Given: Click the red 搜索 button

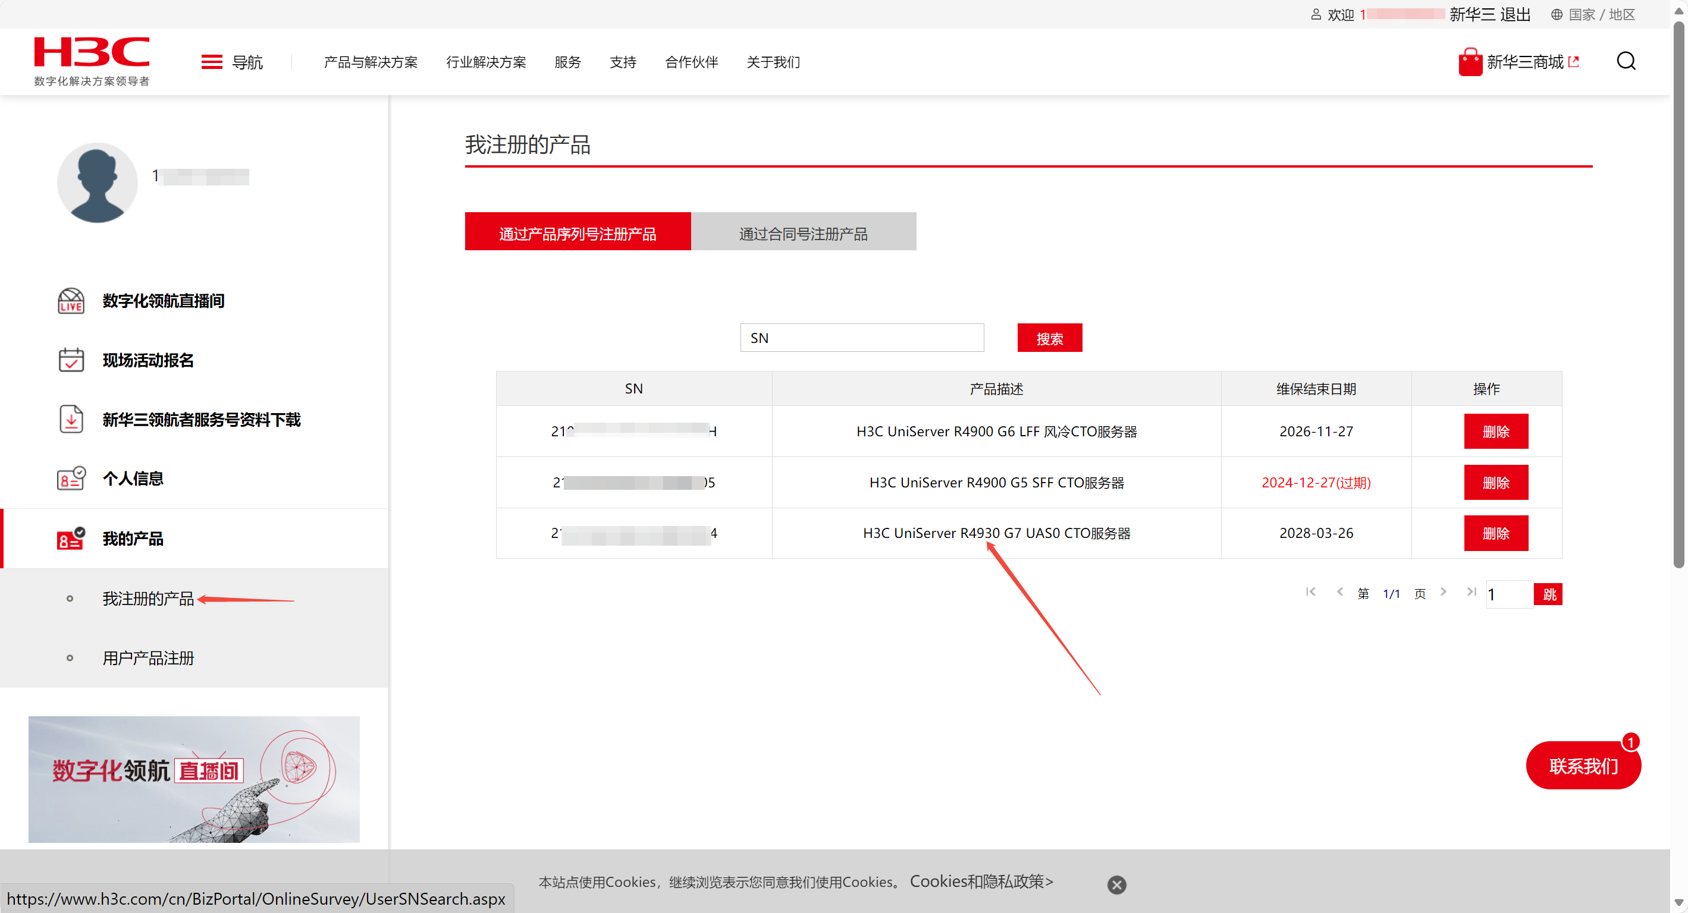Looking at the screenshot, I should tap(1049, 338).
